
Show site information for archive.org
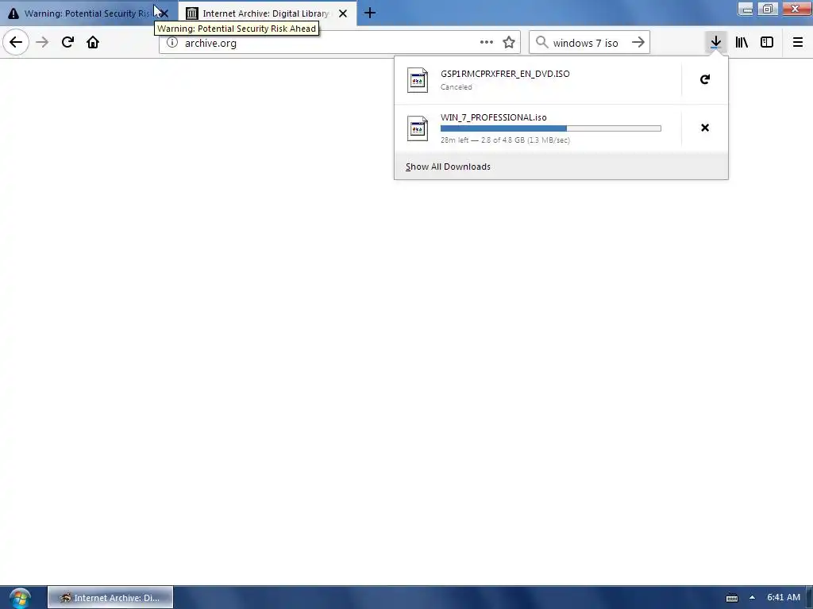pos(172,43)
